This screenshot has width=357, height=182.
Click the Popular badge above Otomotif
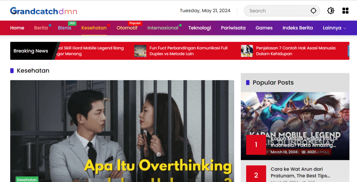135,23
